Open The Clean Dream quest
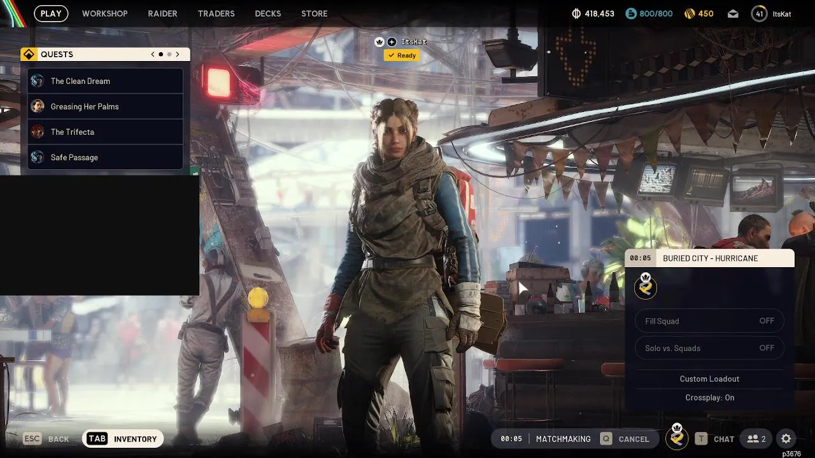This screenshot has height=458, width=815. click(x=105, y=81)
